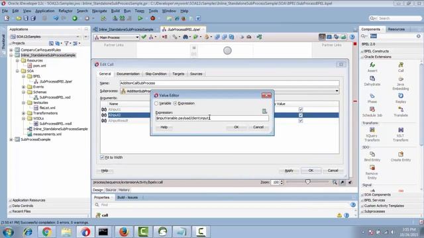Open the Targets tab
Screen dimensions: 424x238
[x=178, y=73]
